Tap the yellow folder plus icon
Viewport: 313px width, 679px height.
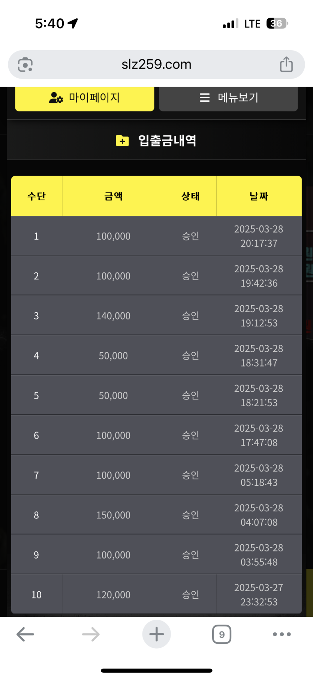pyautogui.click(x=122, y=141)
